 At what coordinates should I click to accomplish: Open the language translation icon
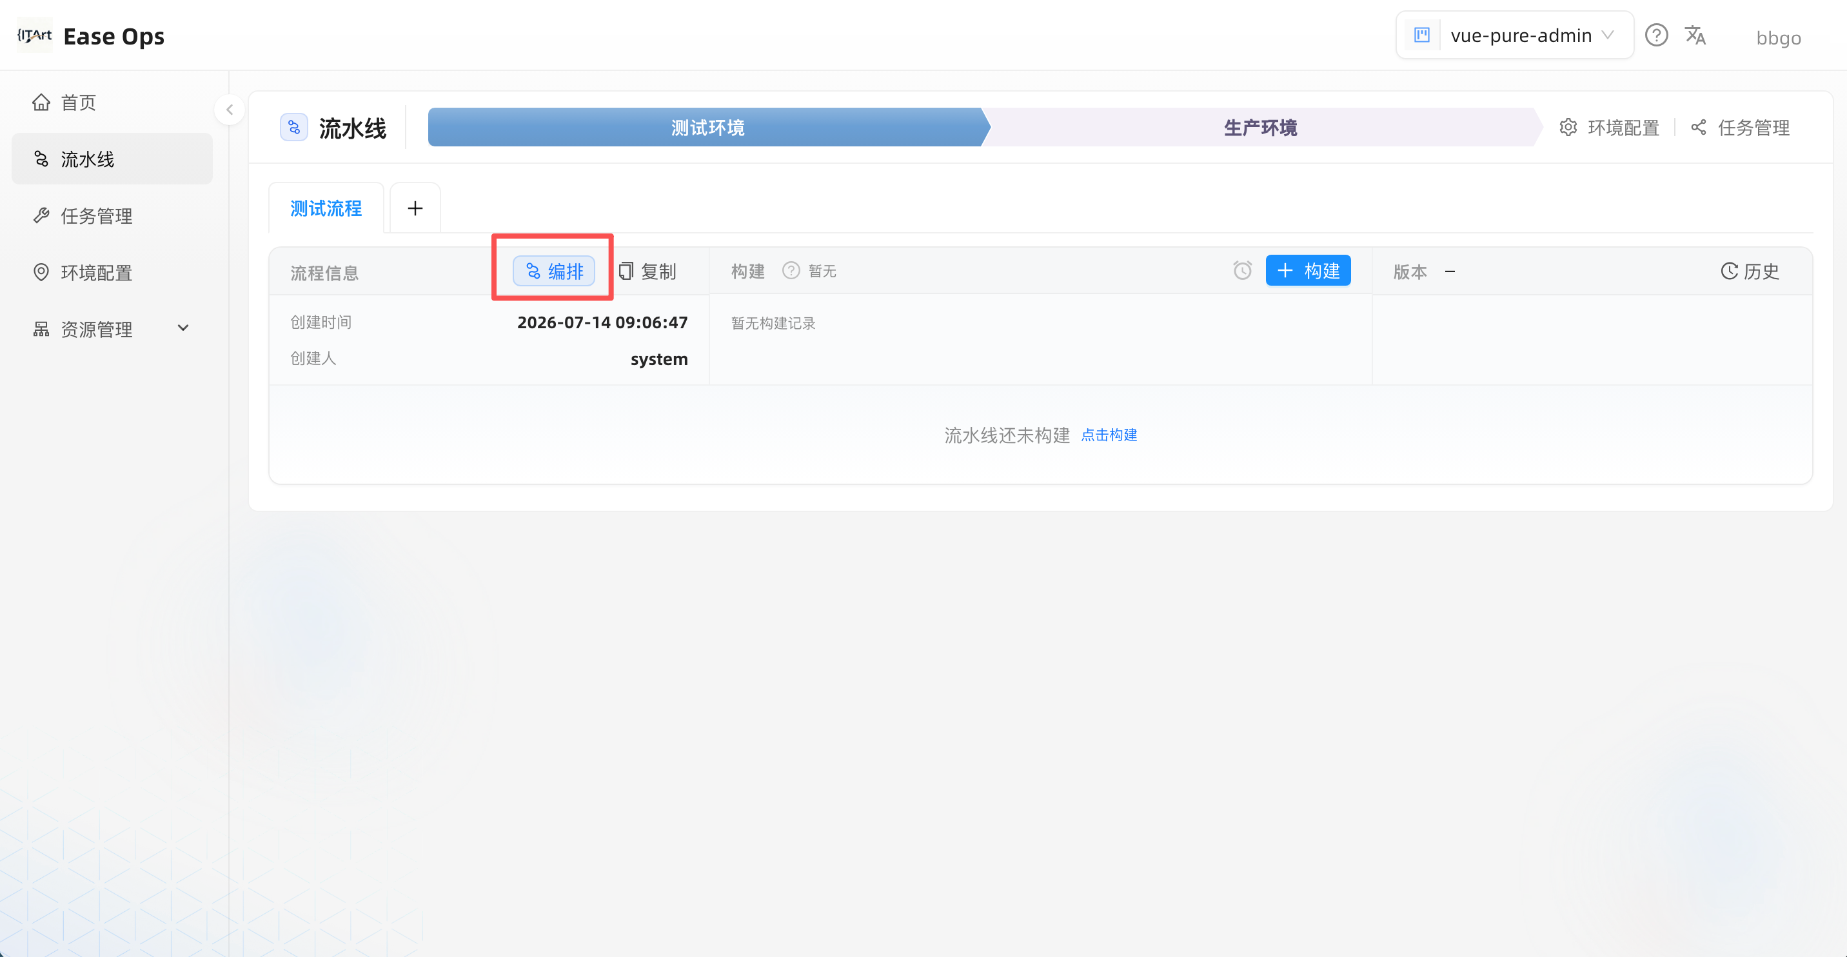1695,35
